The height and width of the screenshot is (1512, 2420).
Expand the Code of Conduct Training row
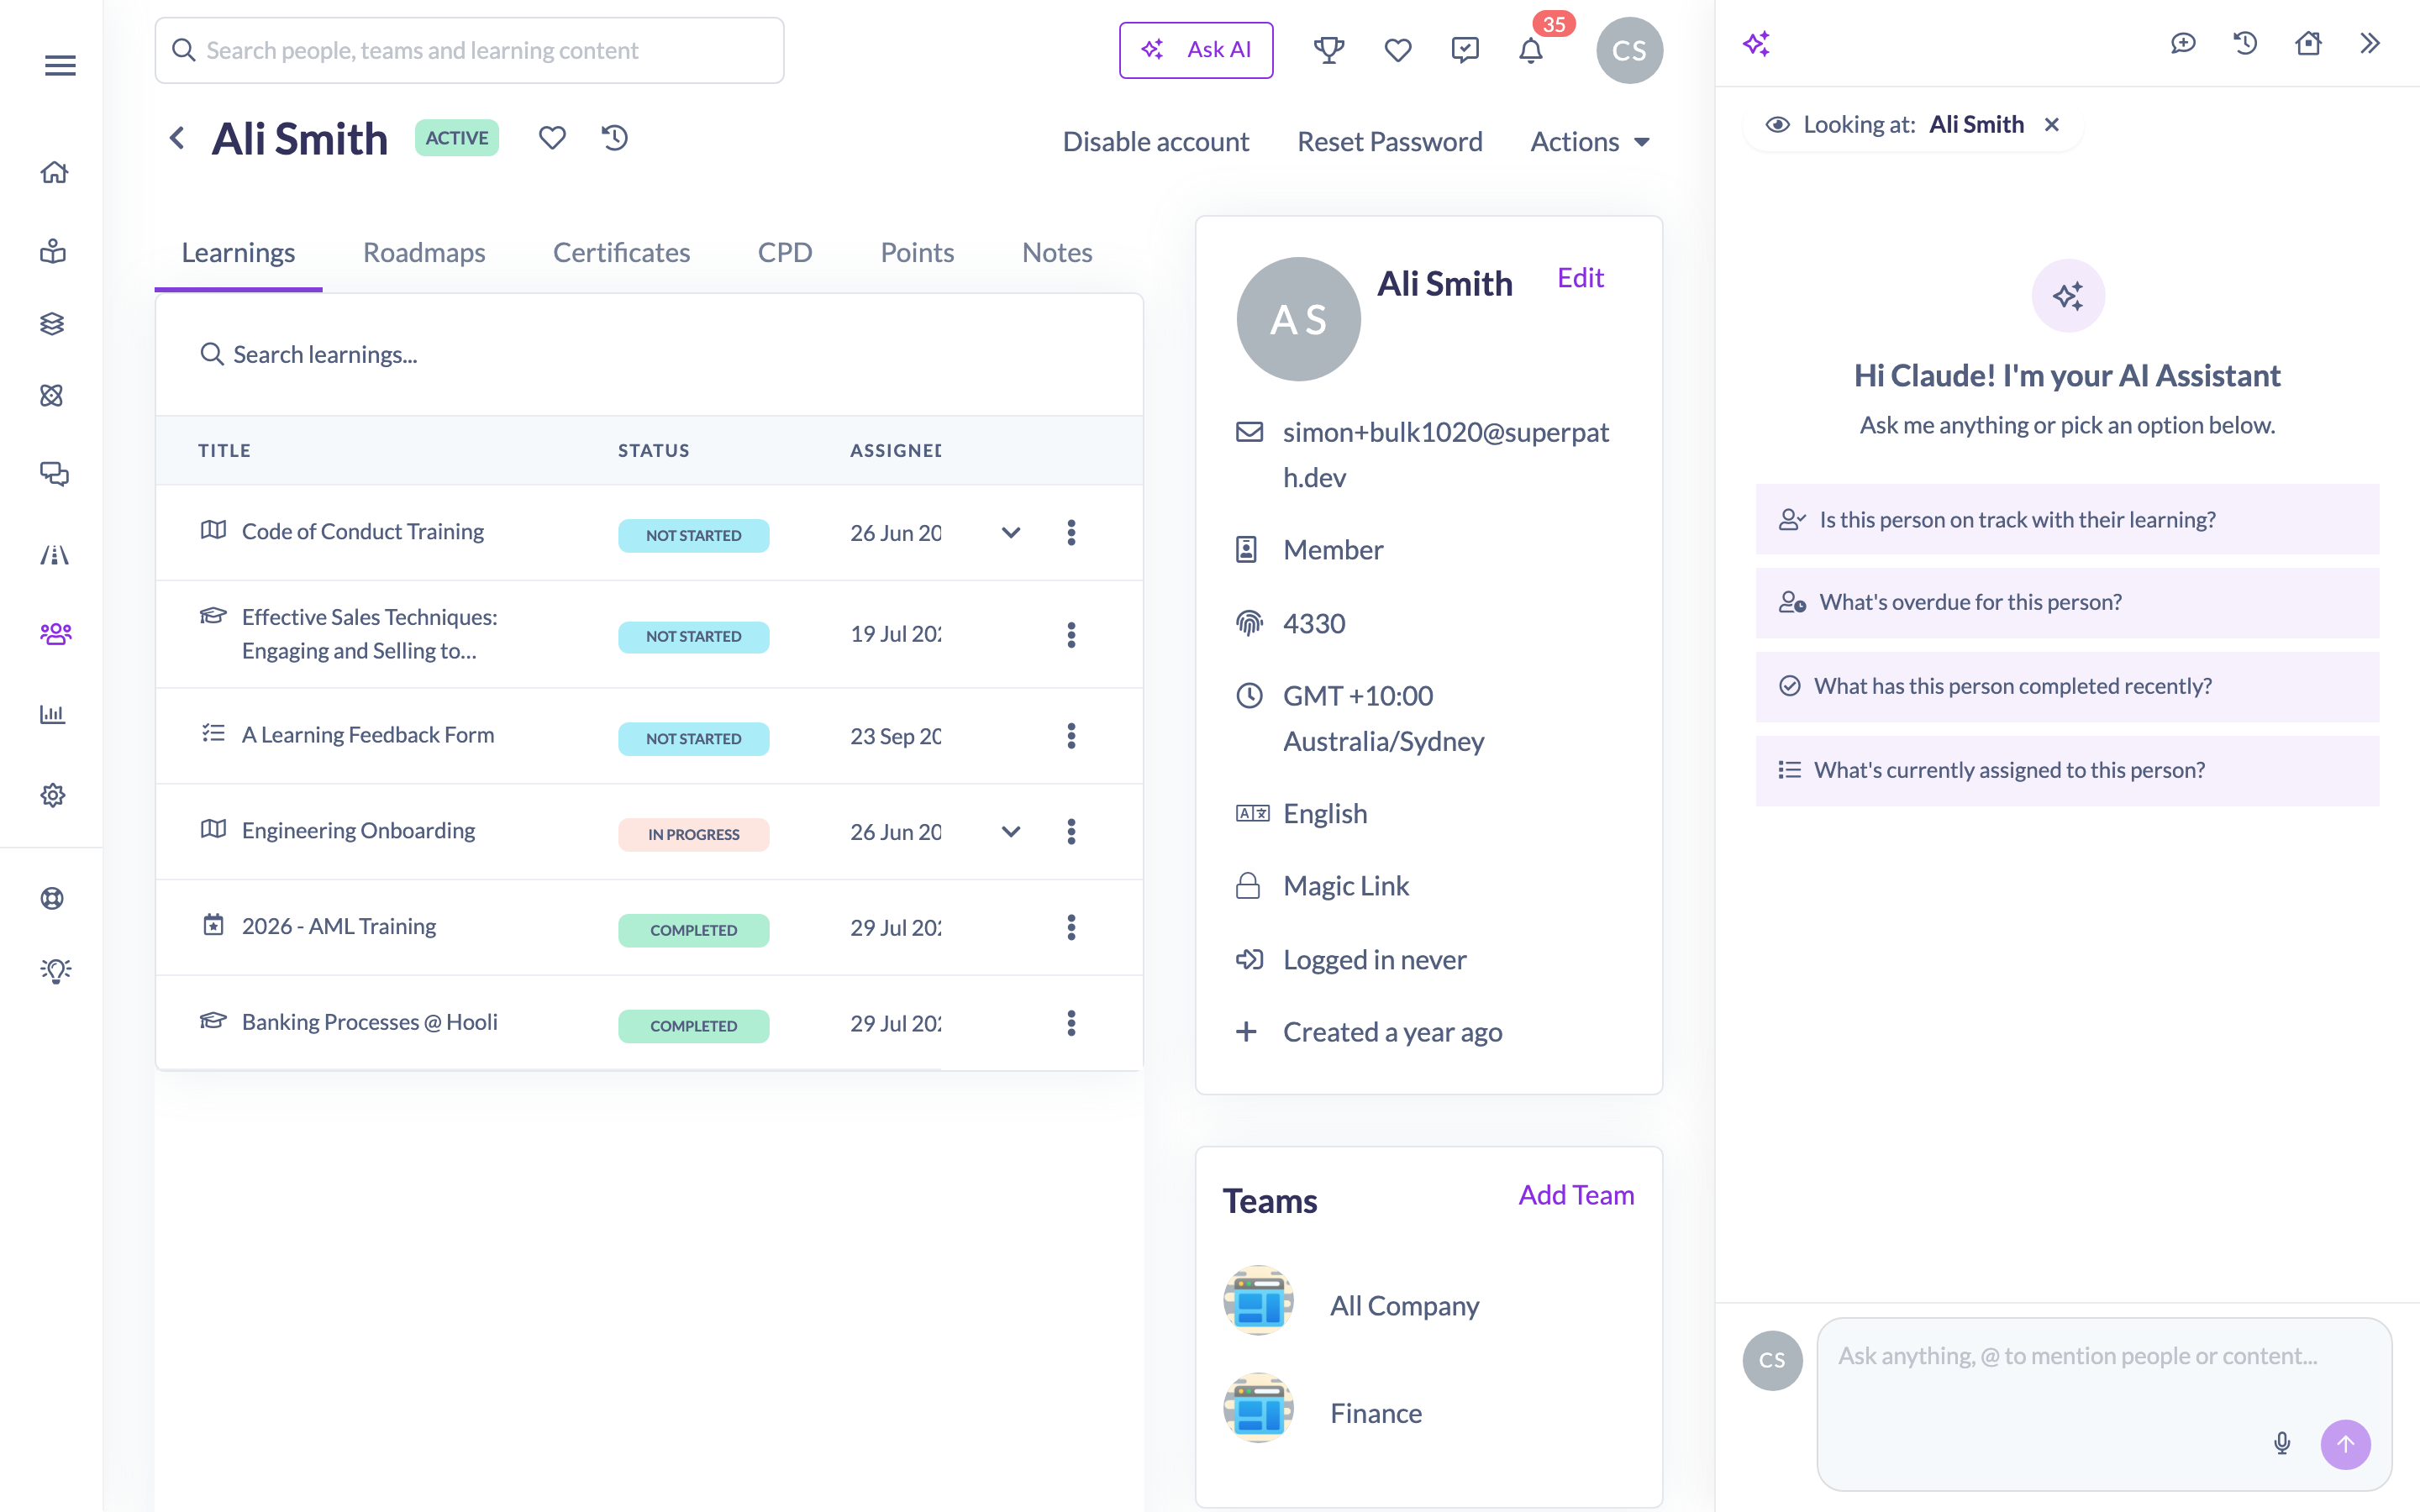tap(1011, 533)
